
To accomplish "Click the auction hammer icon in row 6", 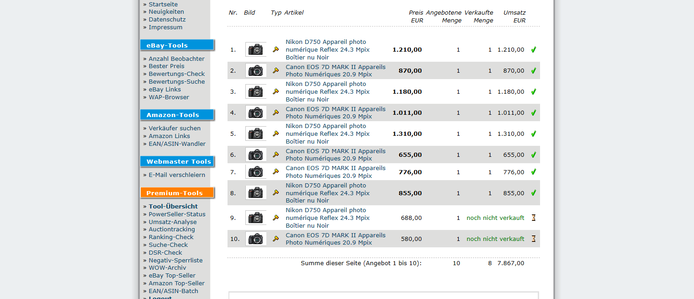I will point(275,155).
